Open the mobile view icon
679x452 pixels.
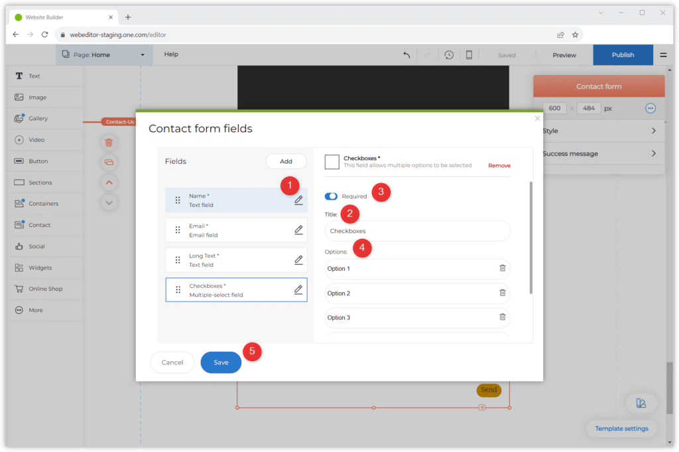[469, 55]
